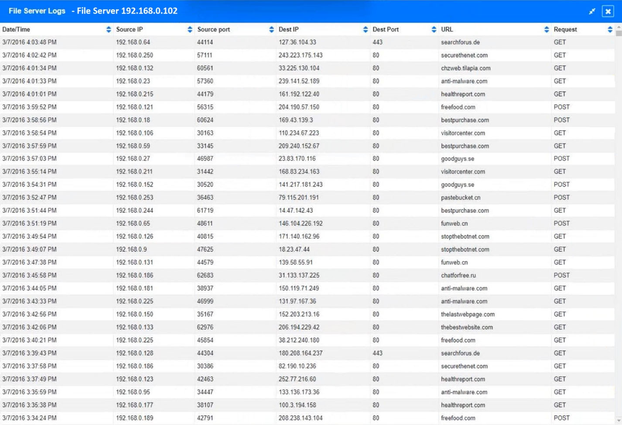Click source port 46999
This screenshot has width=622, height=425.
coord(205,301)
